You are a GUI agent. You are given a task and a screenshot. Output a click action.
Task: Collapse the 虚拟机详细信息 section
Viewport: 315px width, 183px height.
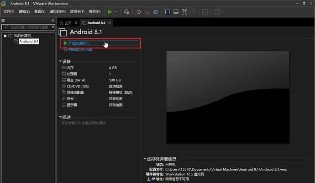tap(145, 159)
